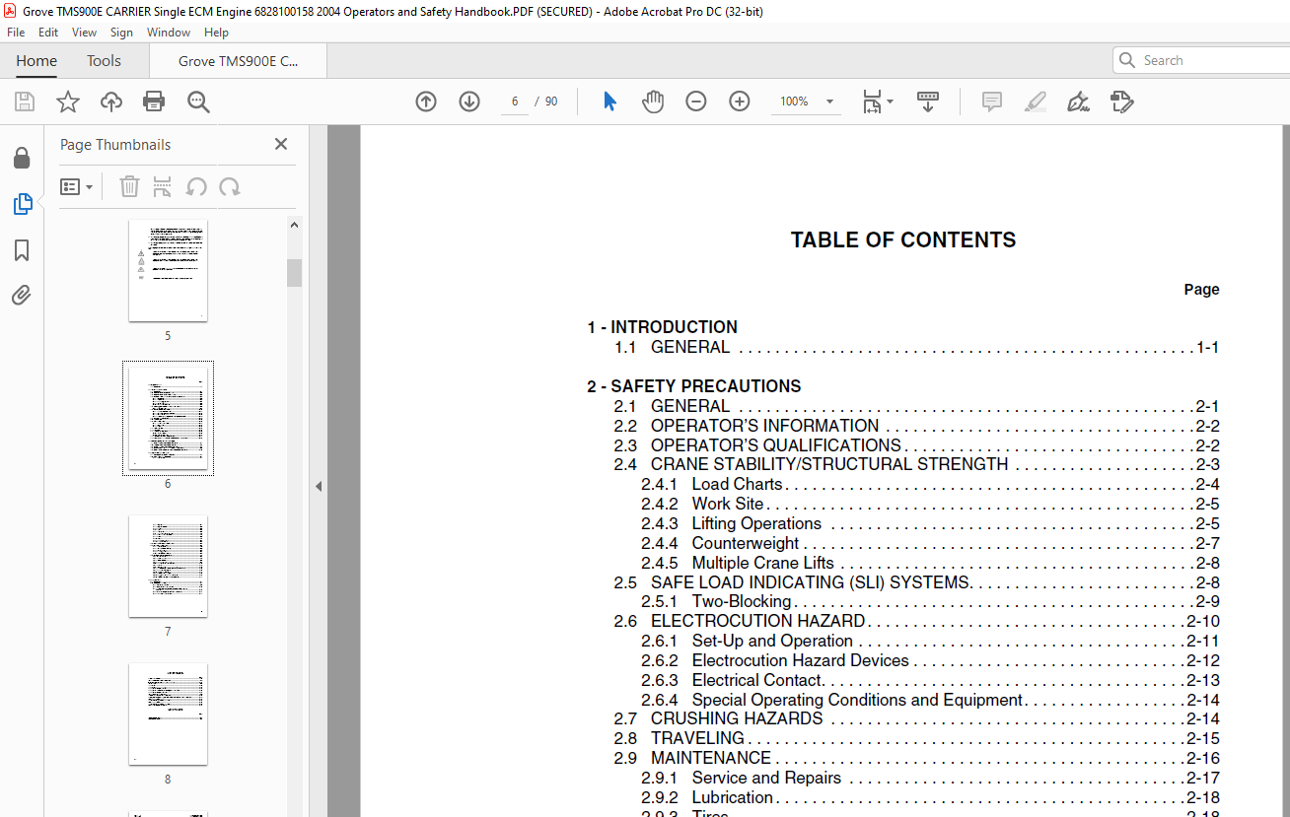Screen dimensions: 1290x817
Task: Click OPERATOR'S INFORMATION contents entry
Action: tap(916, 426)
